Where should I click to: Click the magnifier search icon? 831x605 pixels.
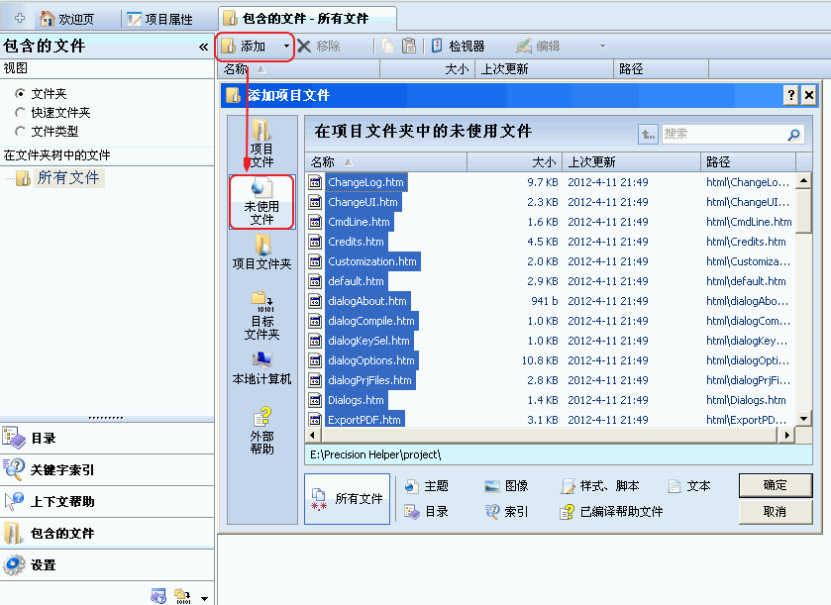click(794, 135)
